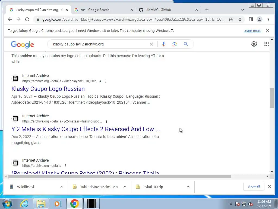This screenshot has width=278, height=209.
Task: Click the lock icon in address bar
Action: point(38,19)
